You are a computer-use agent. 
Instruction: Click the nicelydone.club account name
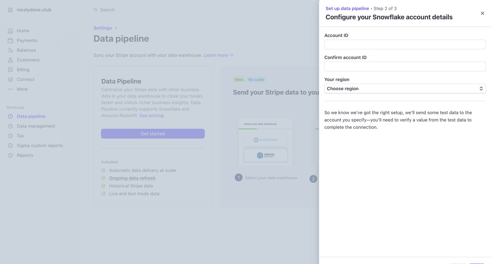coord(34,10)
